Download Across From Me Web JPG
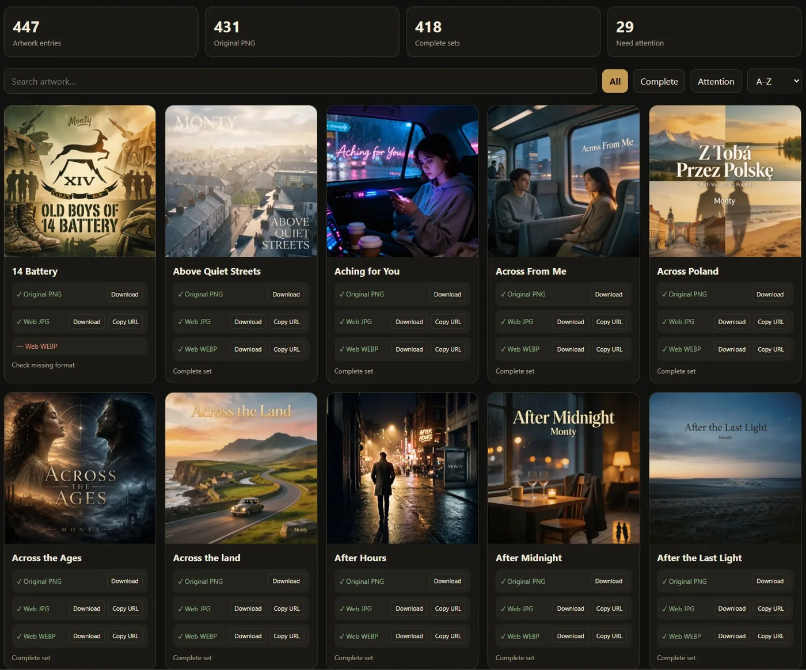 (571, 322)
